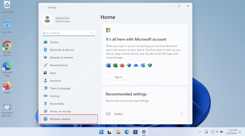This screenshot has height=136, width=245.
Task: Open the clock and date flyout
Action: [231, 132]
